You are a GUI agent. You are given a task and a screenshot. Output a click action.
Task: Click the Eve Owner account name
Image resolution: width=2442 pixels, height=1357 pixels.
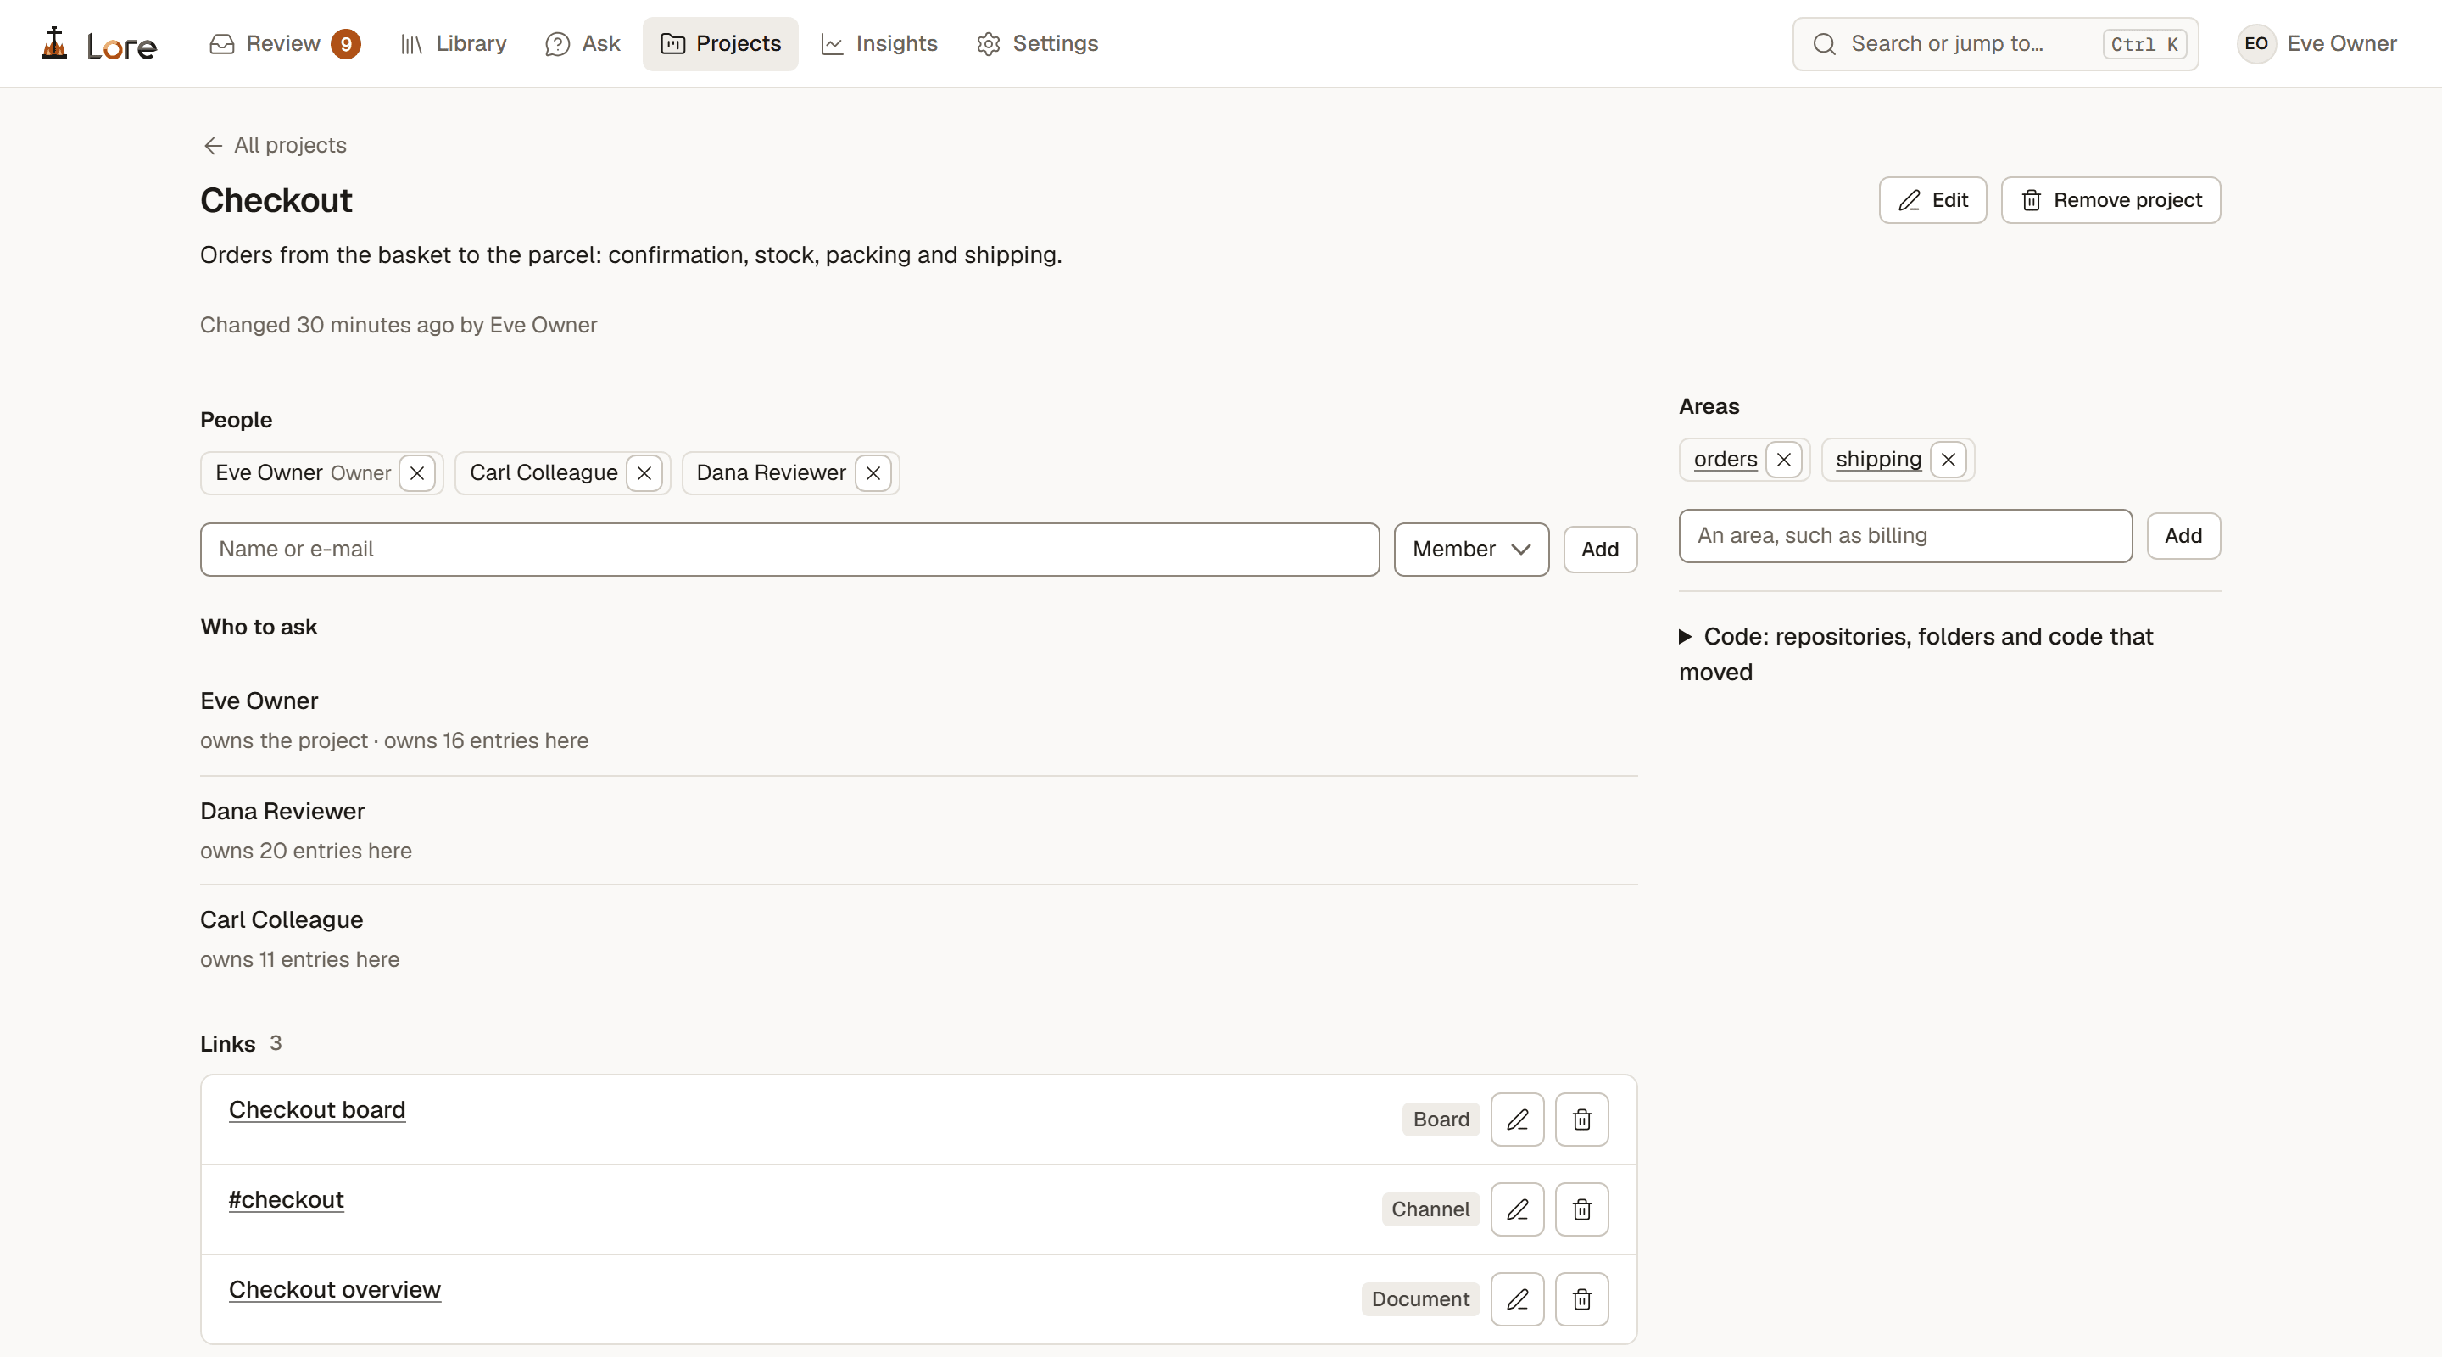(2341, 43)
